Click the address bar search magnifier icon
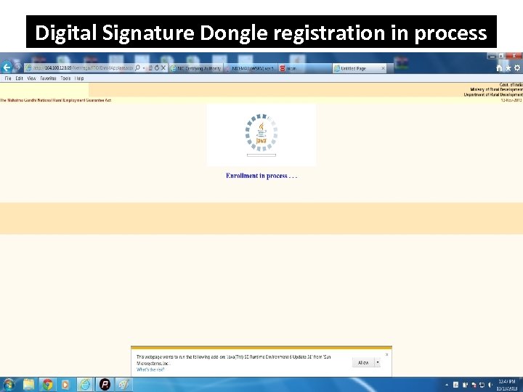Image resolution: width=523 pixels, height=392 pixels. click(137, 68)
